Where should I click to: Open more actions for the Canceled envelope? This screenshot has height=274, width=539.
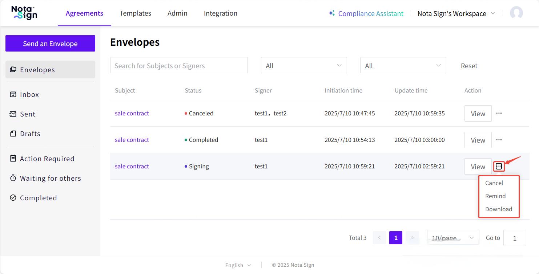coord(499,113)
